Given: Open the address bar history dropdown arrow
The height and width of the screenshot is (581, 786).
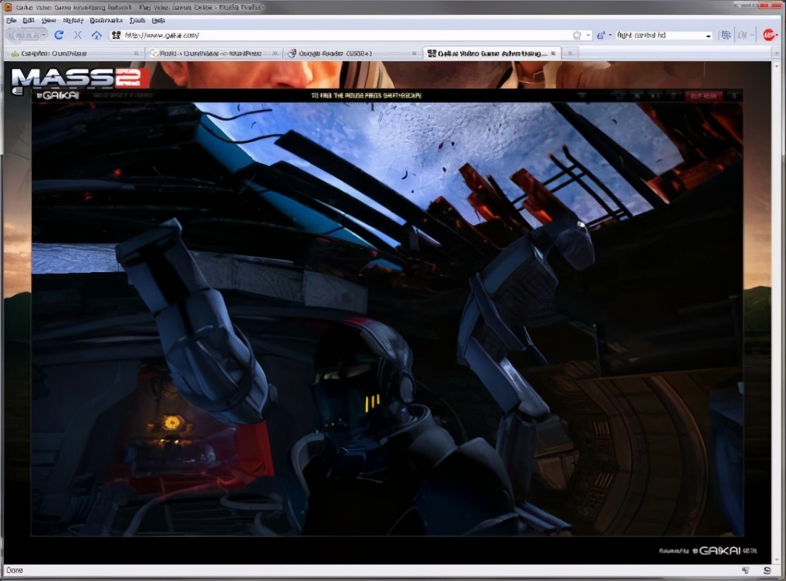Looking at the screenshot, I should pyautogui.click(x=588, y=35).
